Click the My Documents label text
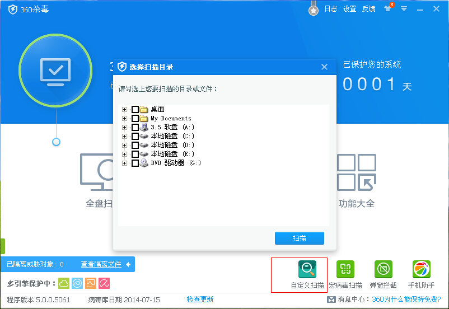449x309 pixels. pyautogui.click(x=171, y=118)
